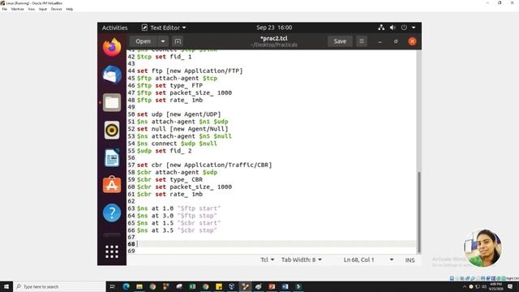
Task: Click the Open button
Action: (x=143, y=41)
